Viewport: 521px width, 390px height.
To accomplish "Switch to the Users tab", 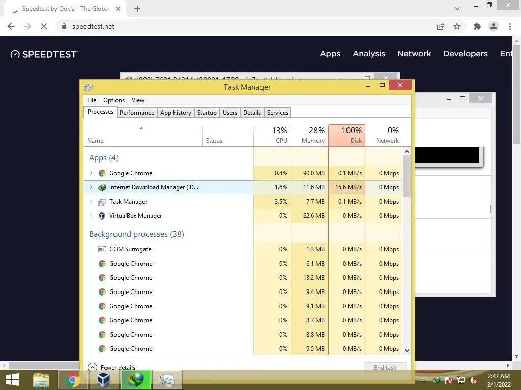I will [230, 112].
